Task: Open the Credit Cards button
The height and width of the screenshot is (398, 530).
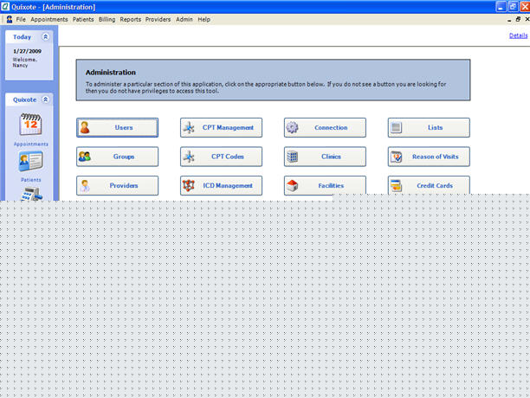Action: click(x=429, y=185)
